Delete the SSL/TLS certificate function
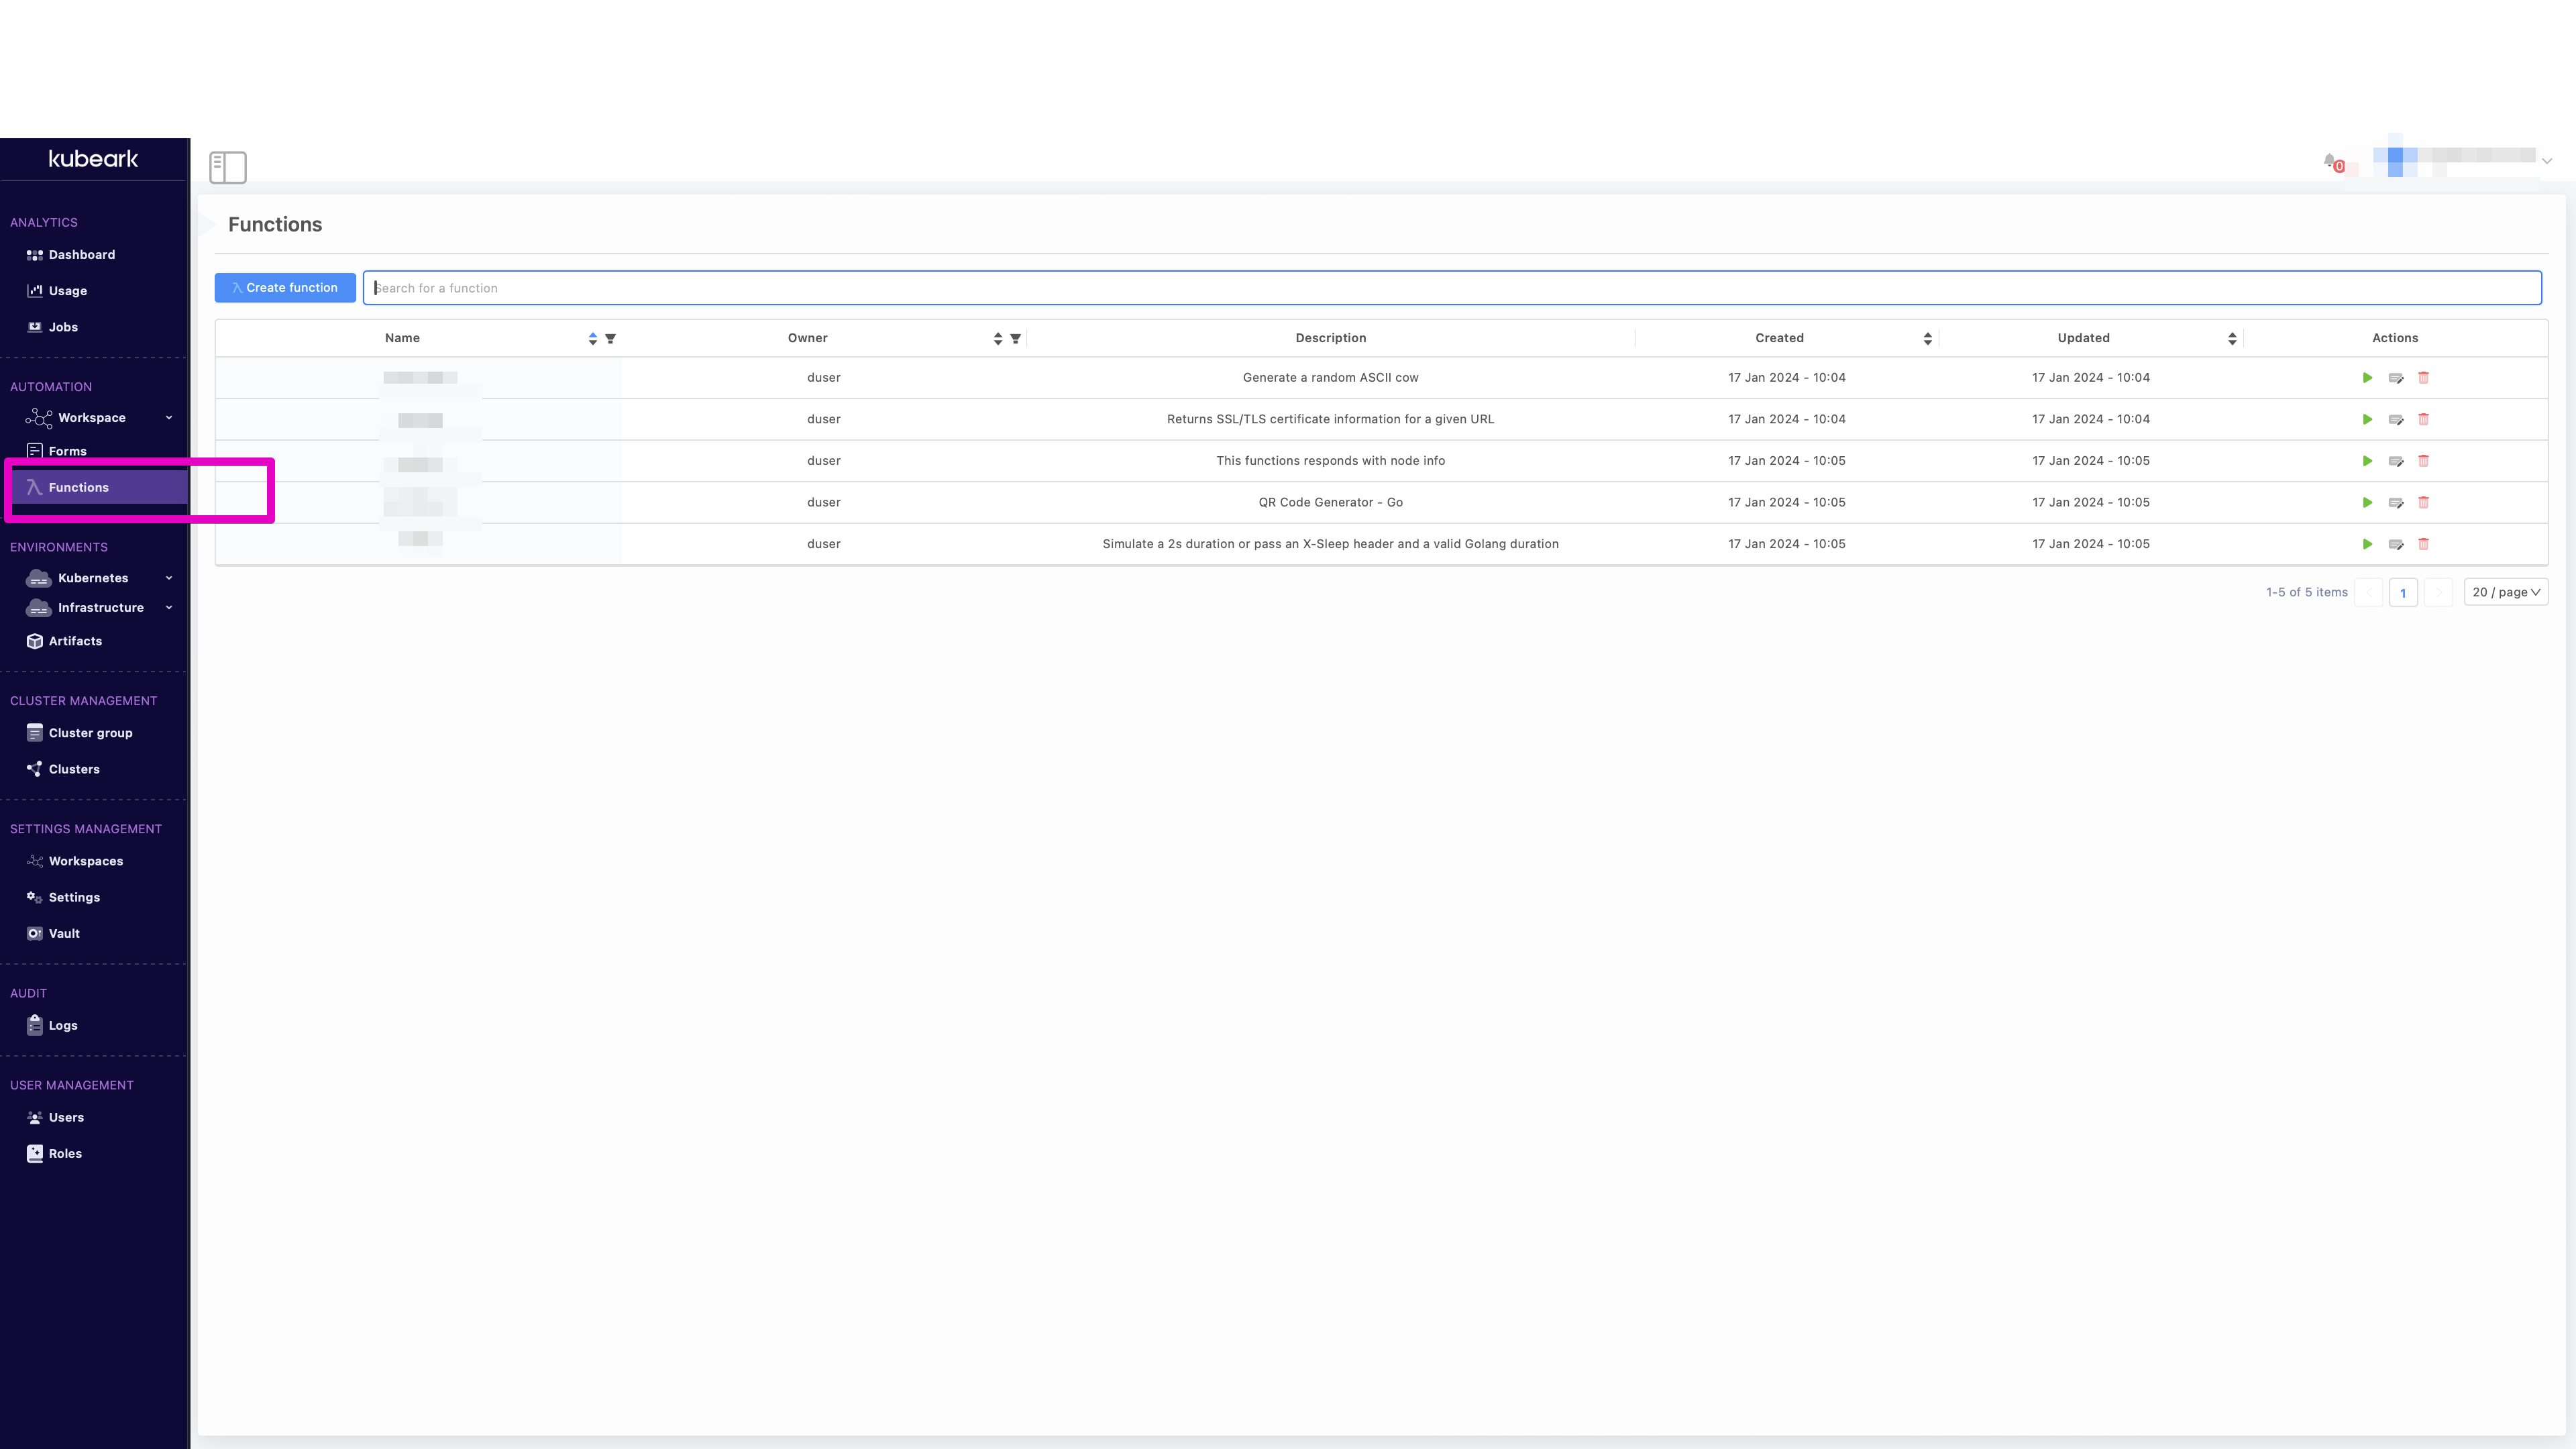 click(2423, 420)
